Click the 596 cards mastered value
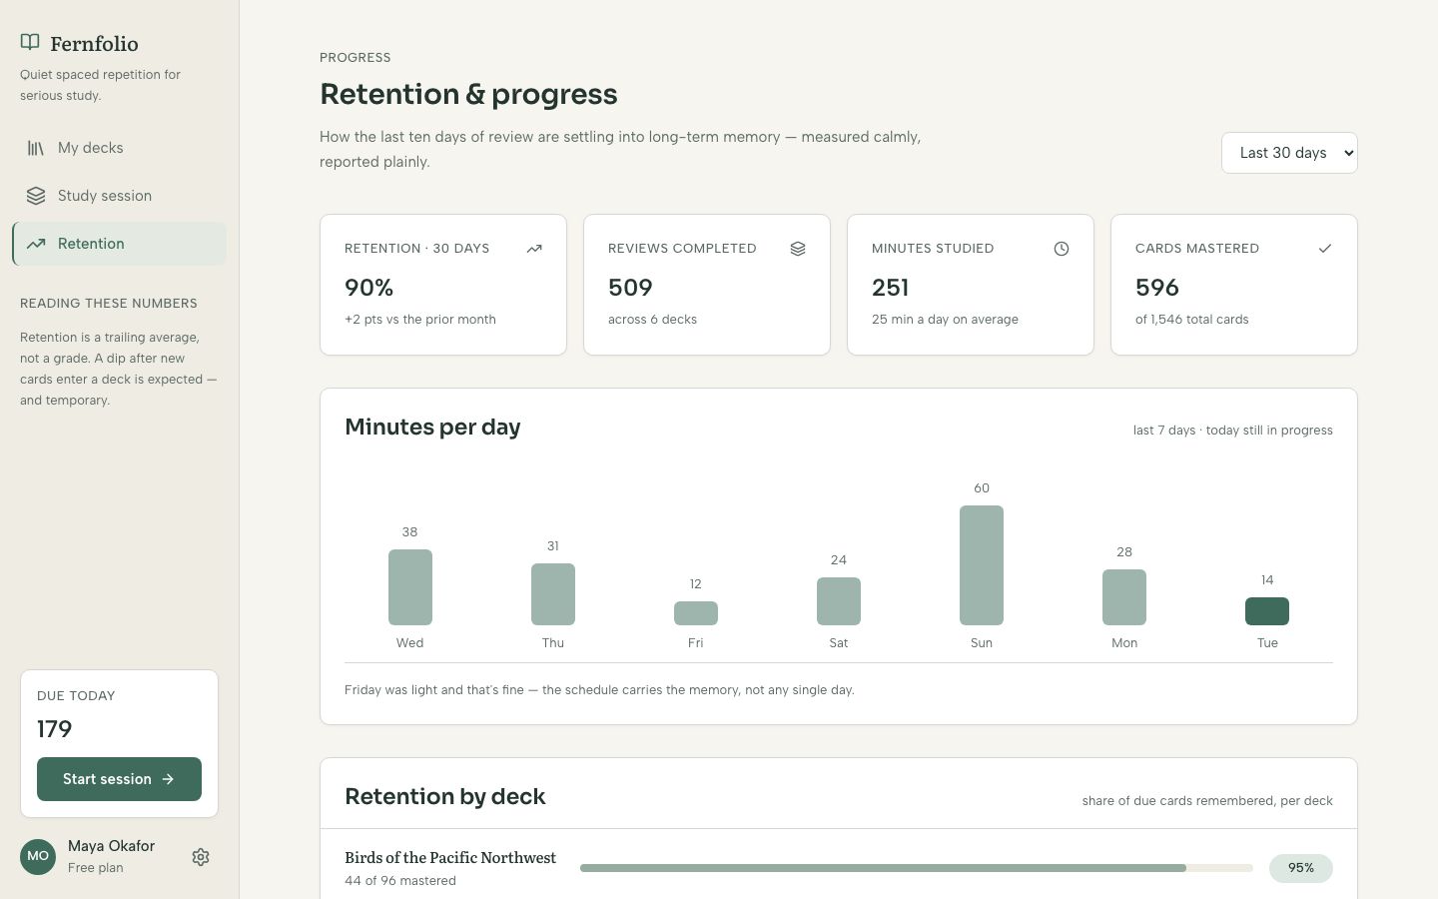This screenshot has height=899, width=1438. (1157, 288)
